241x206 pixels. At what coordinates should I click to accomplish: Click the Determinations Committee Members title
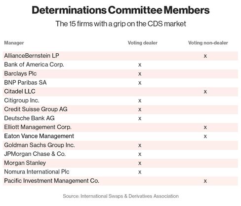tap(120, 10)
